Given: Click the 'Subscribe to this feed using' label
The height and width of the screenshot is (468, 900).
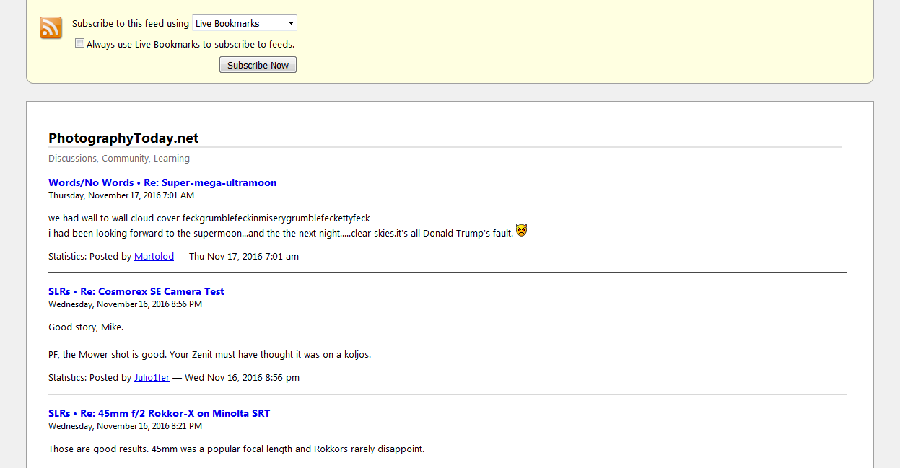Looking at the screenshot, I should 130,23.
